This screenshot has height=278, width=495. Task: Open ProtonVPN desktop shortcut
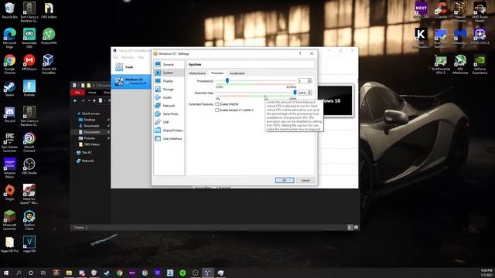[48, 36]
